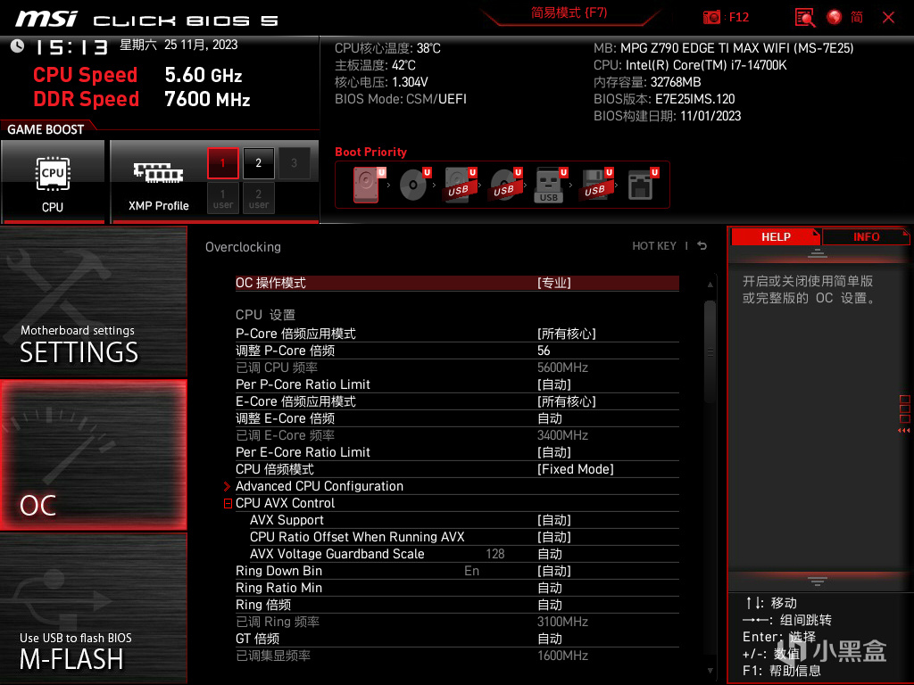Open Per P-Core Ratio Limit option
The height and width of the screenshot is (685, 914).
coord(457,384)
